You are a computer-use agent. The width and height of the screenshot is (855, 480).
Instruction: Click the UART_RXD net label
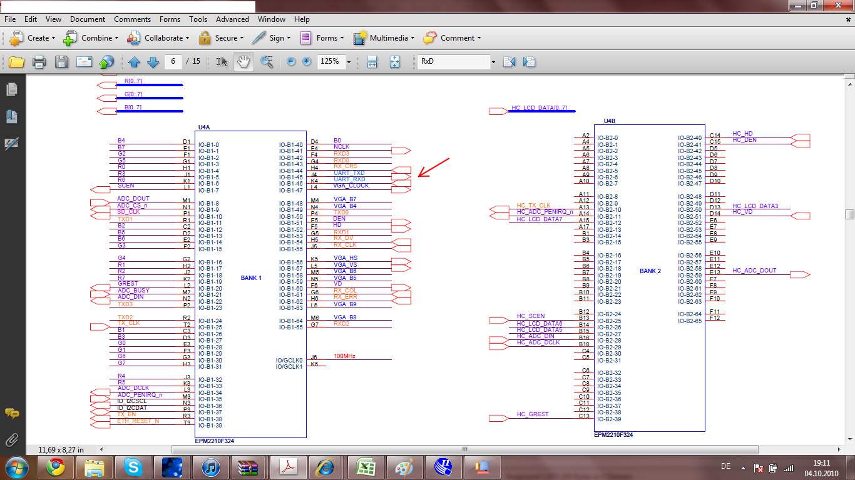coord(349,179)
